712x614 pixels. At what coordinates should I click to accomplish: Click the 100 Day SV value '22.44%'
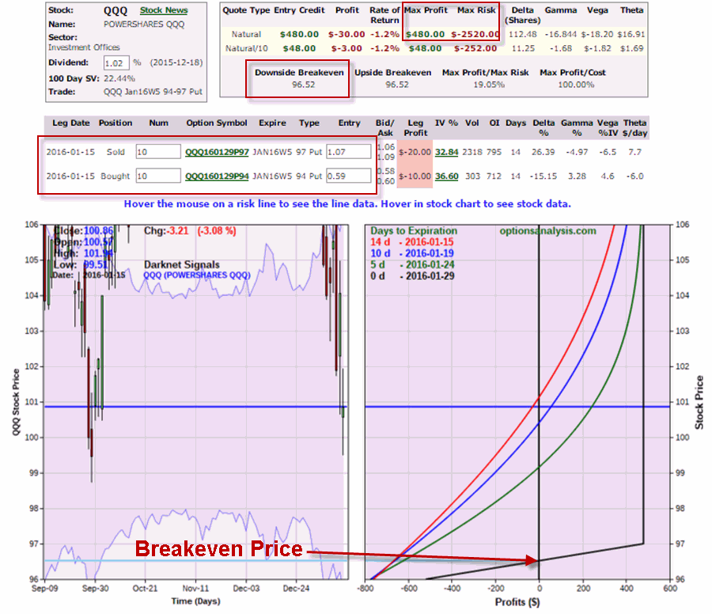[x=119, y=78]
